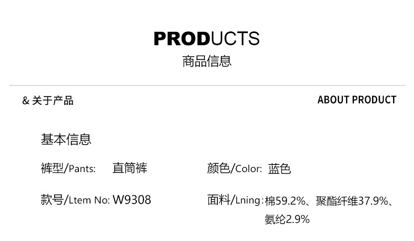Click the 聚酯纤维37.9% fabric text
Screen dimensions: 414x241
[x=352, y=201]
